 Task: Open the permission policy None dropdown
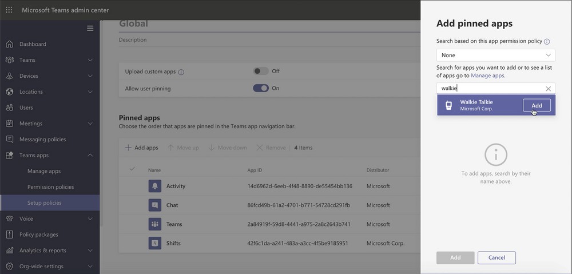(495, 55)
